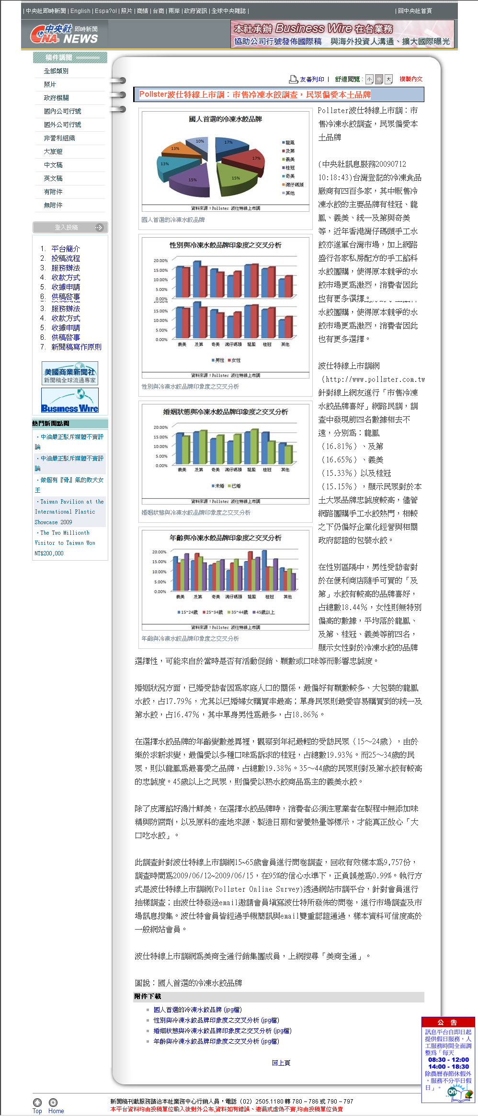Image resolution: width=478 pixels, height=1116 pixels.
Task: Click the 登入投稿 button
Action: click(x=70, y=228)
